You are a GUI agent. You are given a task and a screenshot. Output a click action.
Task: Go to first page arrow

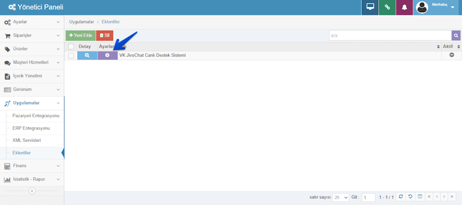pos(429,197)
